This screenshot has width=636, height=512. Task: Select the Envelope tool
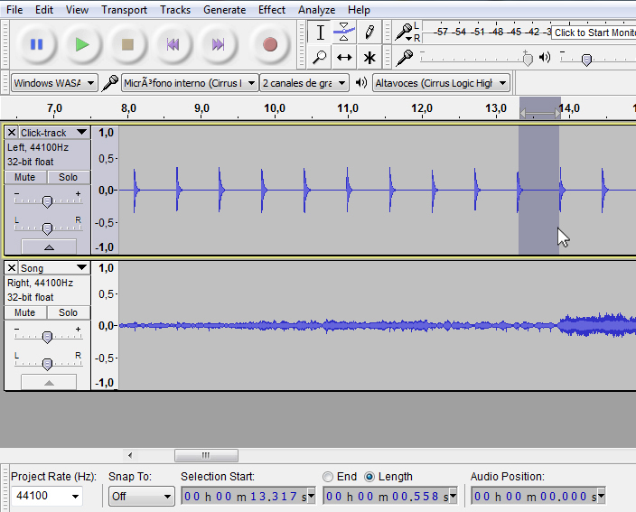coord(344,33)
